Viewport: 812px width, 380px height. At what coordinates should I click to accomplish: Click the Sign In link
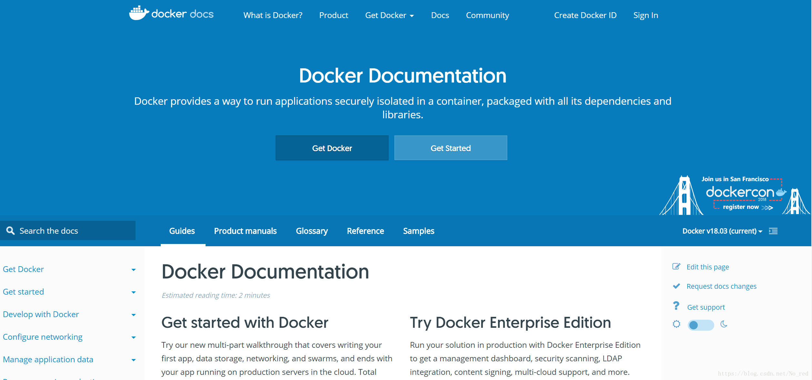tap(645, 15)
